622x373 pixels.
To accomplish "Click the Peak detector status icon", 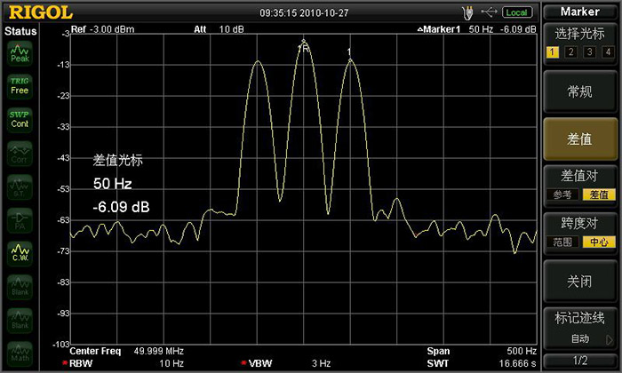I will (x=20, y=54).
